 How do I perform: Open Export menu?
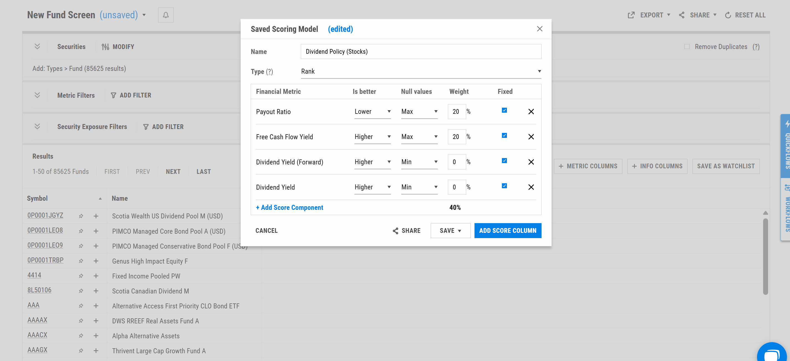pyautogui.click(x=649, y=15)
